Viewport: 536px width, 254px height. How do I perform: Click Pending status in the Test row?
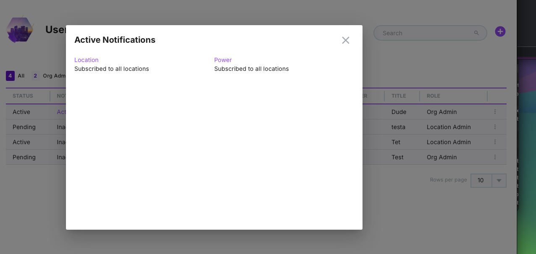pyautogui.click(x=24, y=157)
